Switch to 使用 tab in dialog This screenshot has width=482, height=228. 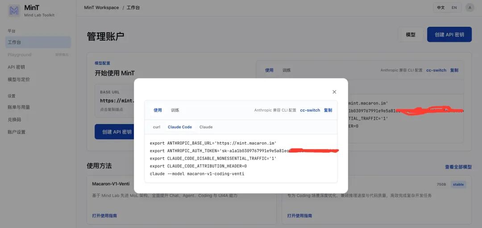point(158,110)
